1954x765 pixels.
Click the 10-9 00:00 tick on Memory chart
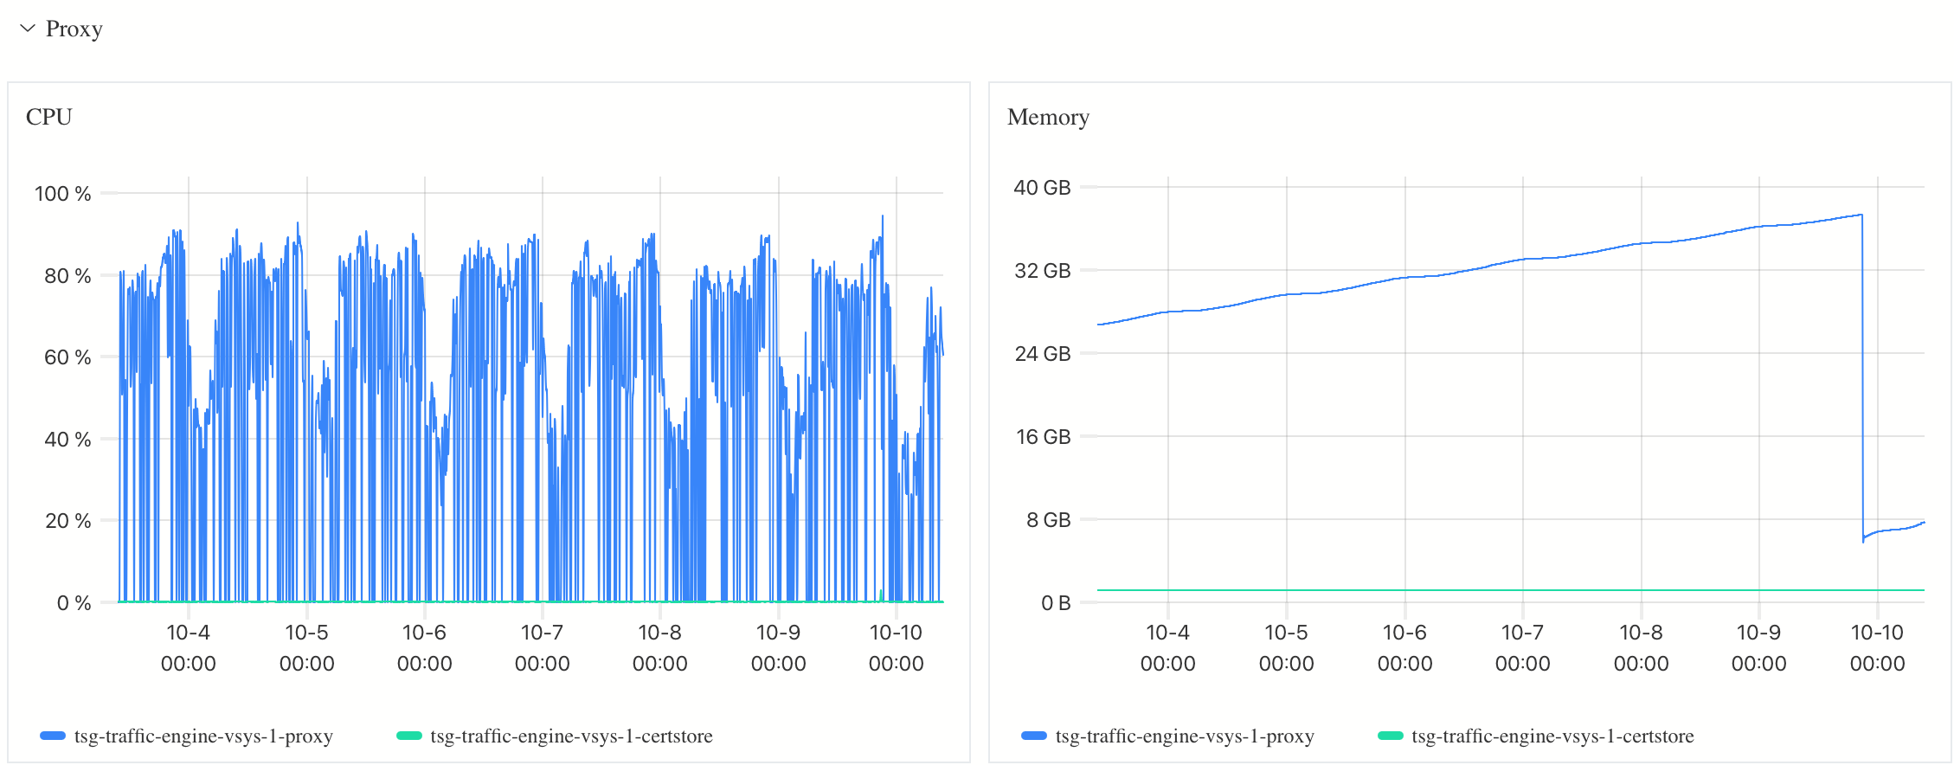click(x=1758, y=647)
